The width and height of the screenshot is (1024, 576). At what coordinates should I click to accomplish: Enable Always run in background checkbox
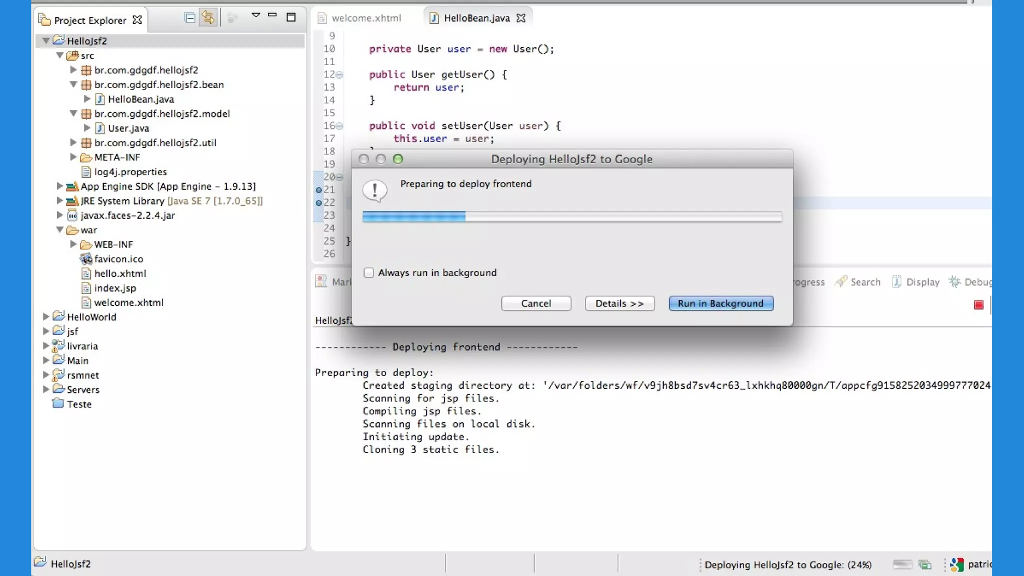[x=368, y=272]
